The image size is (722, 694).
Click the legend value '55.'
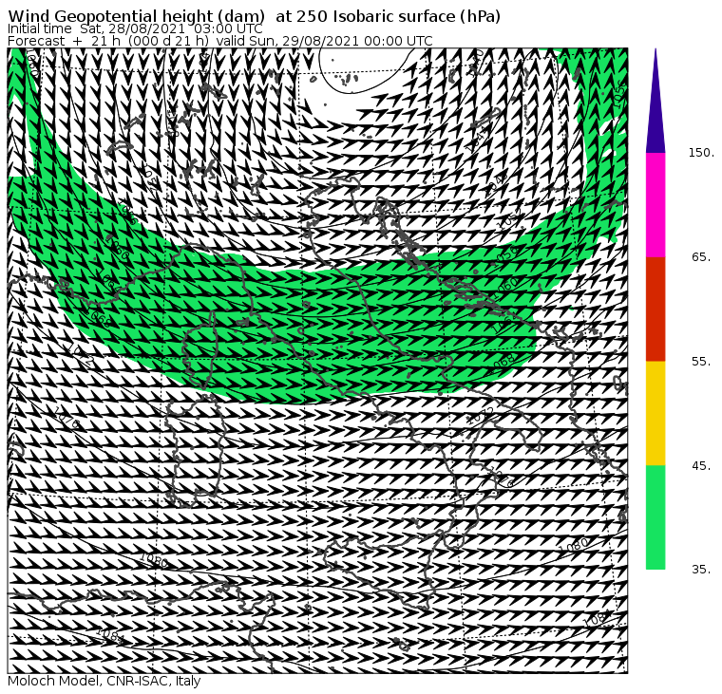click(x=701, y=362)
